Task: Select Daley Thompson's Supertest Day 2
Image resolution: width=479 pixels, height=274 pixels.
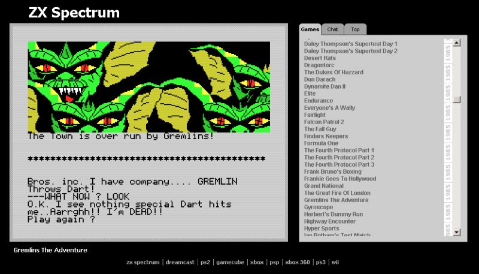Action: (x=351, y=51)
